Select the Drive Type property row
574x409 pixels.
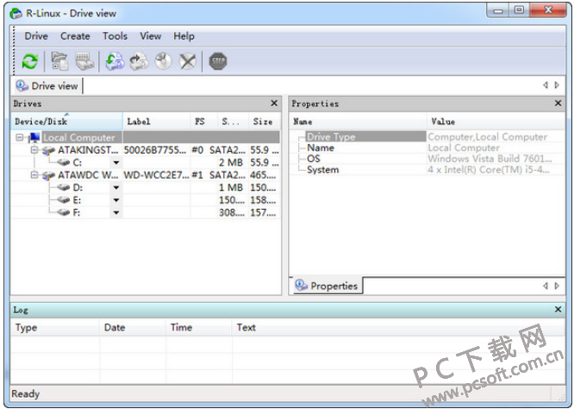coord(427,137)
